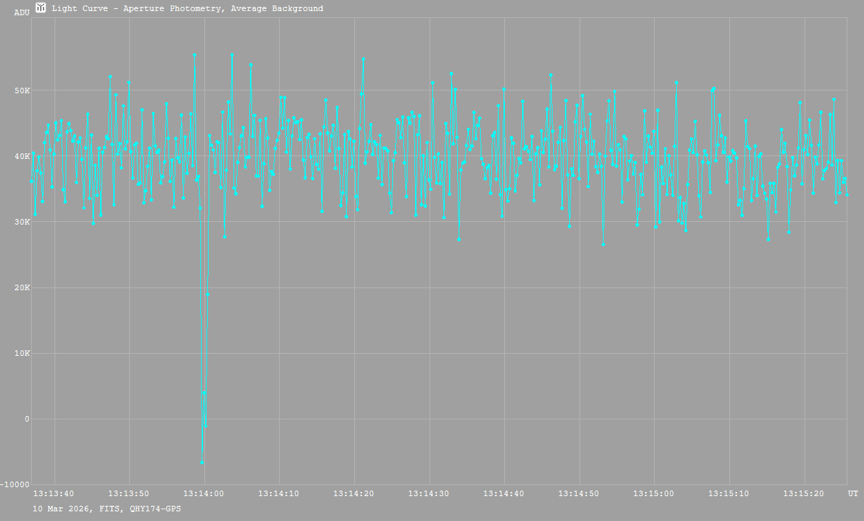Click the footer text with date and QHY174-GPS
The image size is (864, 521).
tap(107, 509)
